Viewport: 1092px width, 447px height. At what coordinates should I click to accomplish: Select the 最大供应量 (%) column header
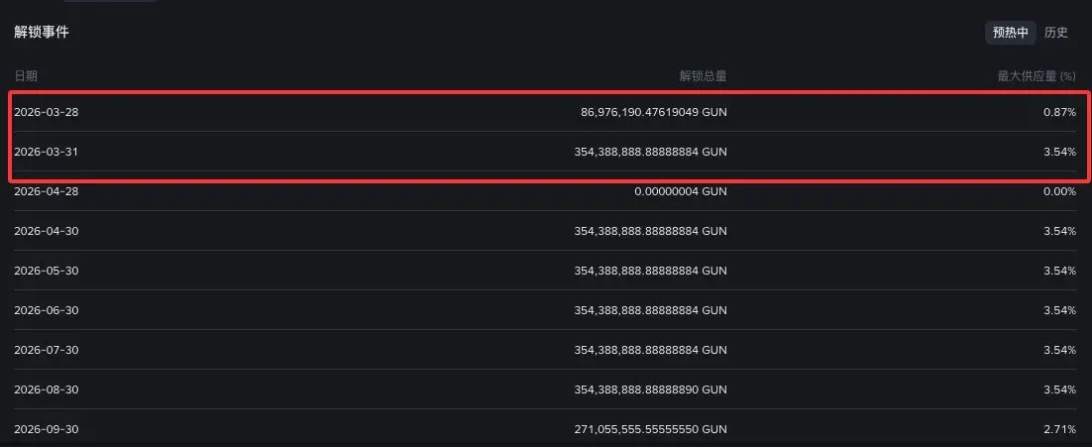pyautogui.click(x=1037, y=76)
